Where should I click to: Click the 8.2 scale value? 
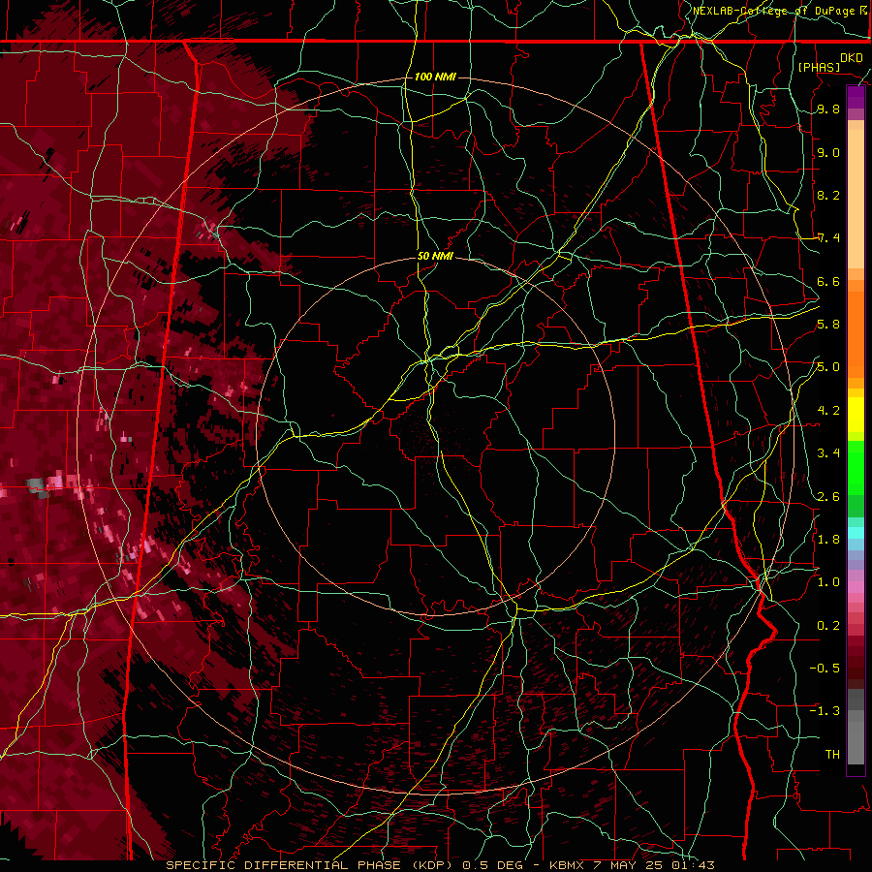(x=828, y=195)
